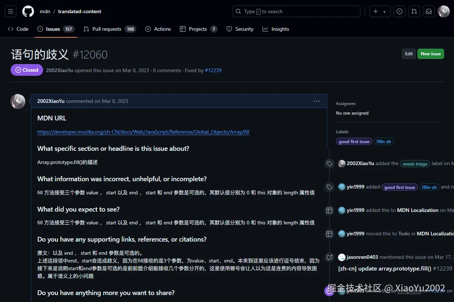Open the global navigation hamburger menu
454x302 pixels.
point(10,11)
